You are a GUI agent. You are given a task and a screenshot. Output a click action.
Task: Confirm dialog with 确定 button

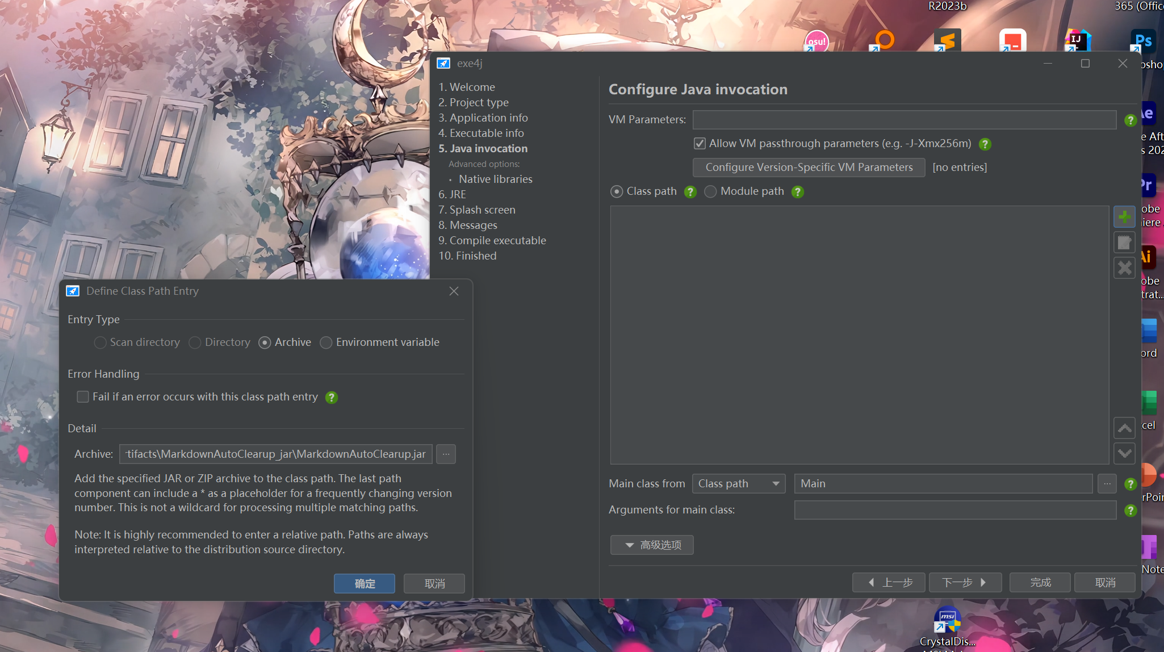click(x=365, y=584)
